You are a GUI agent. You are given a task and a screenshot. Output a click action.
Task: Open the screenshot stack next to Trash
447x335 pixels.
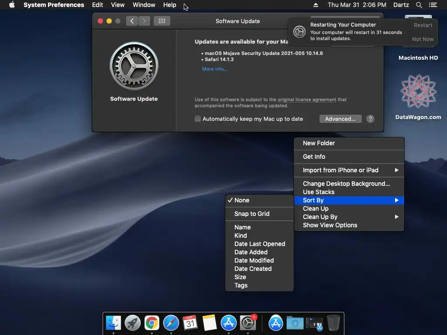[x=314, y=324]
